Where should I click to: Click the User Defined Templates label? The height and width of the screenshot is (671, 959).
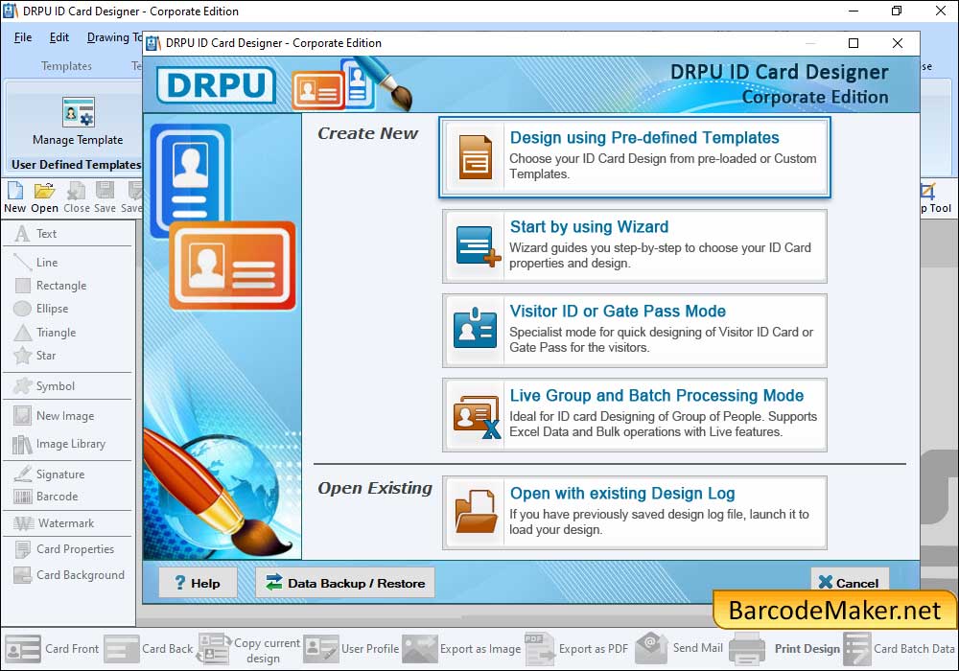pos(76,164)
